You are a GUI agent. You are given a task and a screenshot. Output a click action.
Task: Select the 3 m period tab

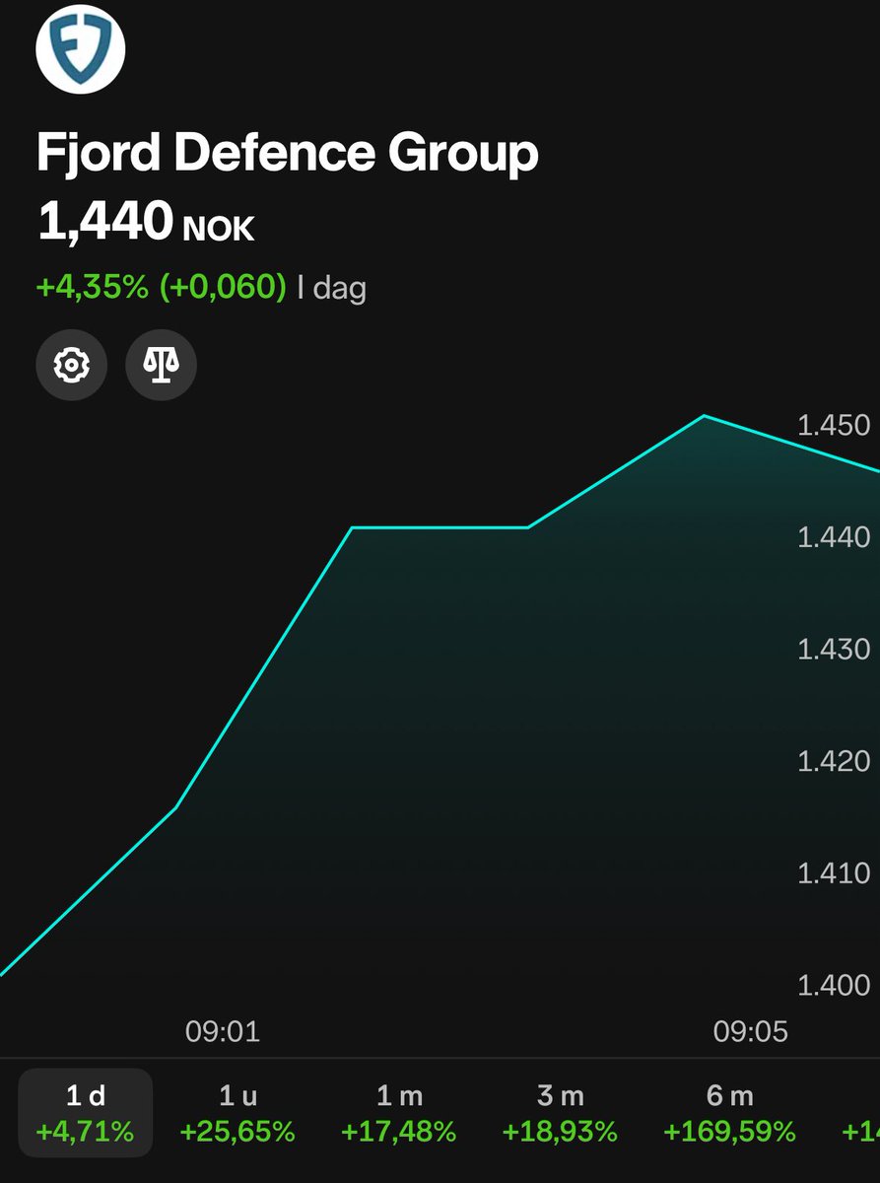pos(560,1113)
